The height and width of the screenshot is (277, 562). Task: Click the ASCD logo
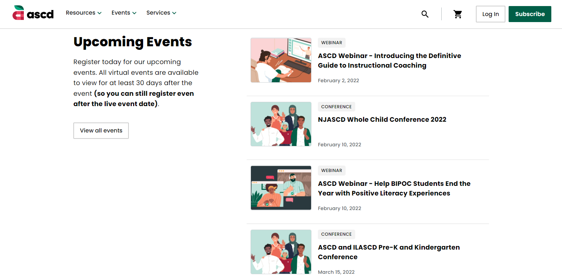click(x=33, y=13)
